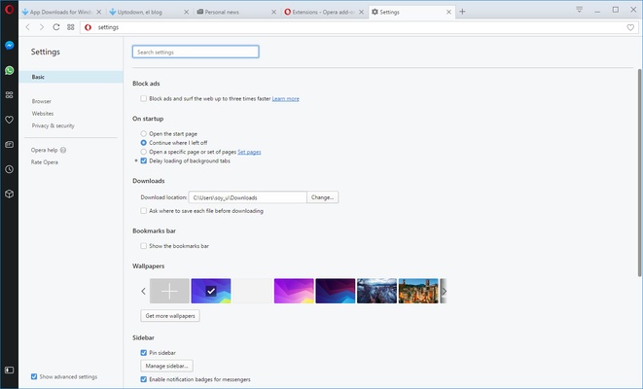The width and height of the screenshot is (643, 389).
Task: Enable Block ads checkbox
Action: 144,98
